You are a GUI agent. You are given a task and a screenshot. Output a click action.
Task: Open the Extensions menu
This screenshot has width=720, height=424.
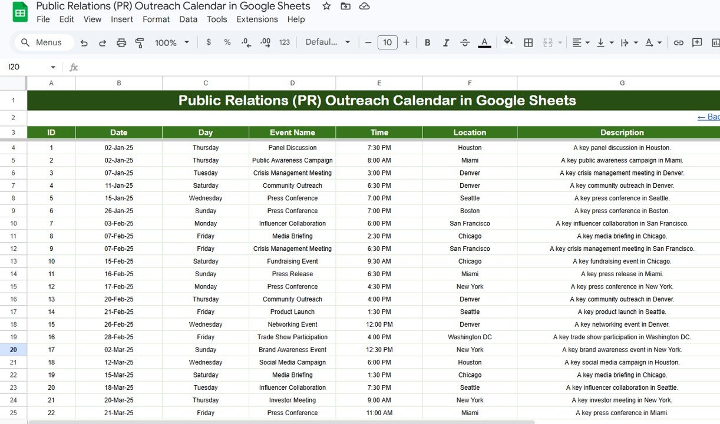[x=257, y=19]
